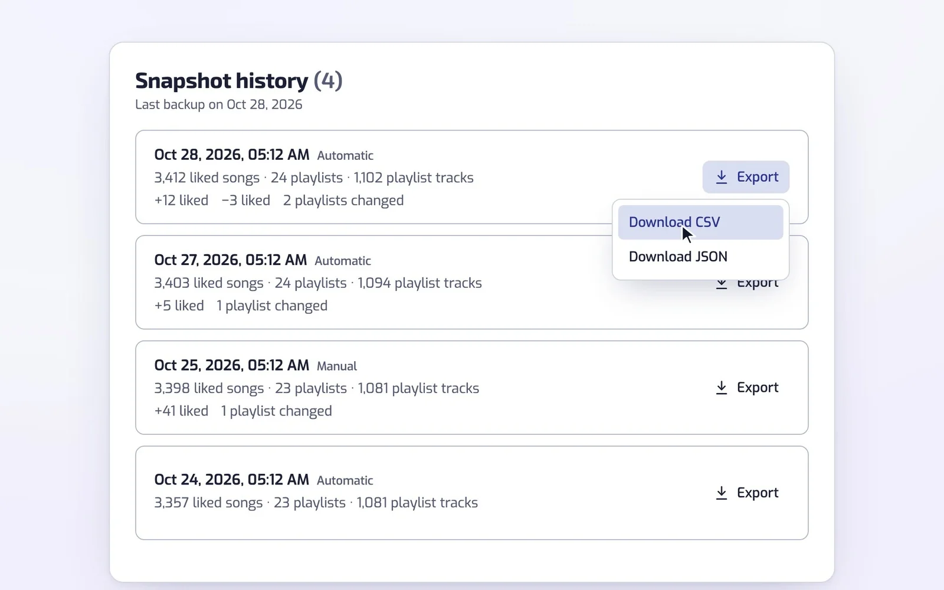Click "2 playlists changed" stat

(343, 201)
